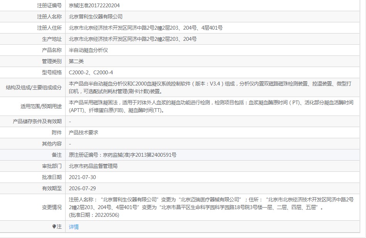Select the structure description mentioning V3.4
366x238 pixels.
210,87
